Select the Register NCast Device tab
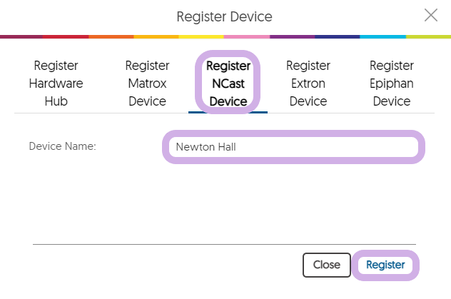This screenshot has width=451, height=299. [228, 83]
